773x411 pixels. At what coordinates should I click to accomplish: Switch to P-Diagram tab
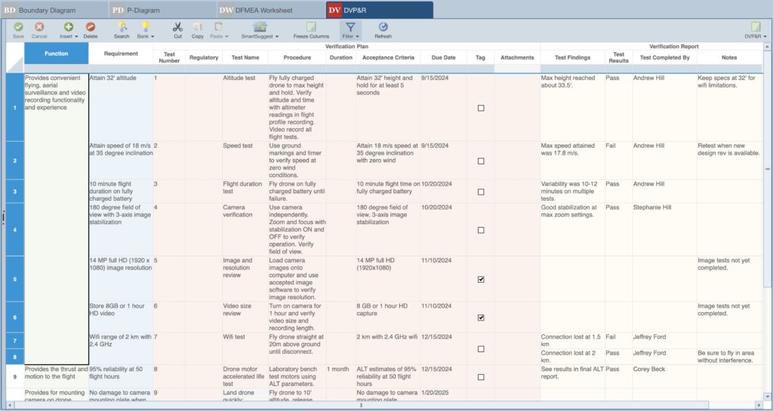[163, 10]
